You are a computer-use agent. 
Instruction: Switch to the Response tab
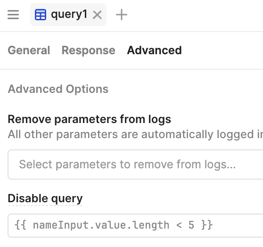89,50
